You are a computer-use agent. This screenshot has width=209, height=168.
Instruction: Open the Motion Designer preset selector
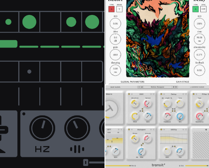click(x=158, y=87)
